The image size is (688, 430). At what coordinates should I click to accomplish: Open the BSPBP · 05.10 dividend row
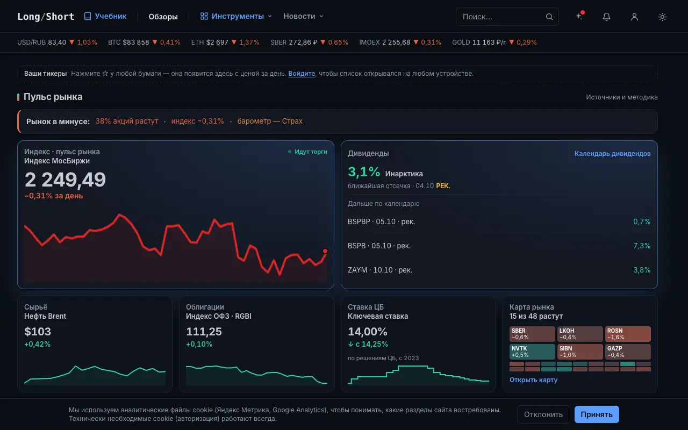(499, 221)
